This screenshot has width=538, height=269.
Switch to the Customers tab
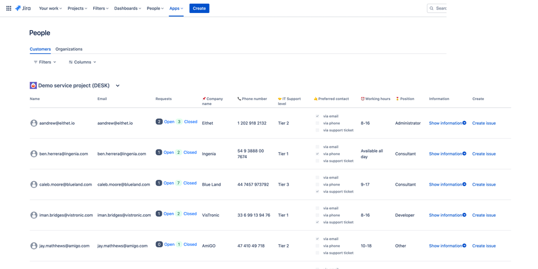40,49
